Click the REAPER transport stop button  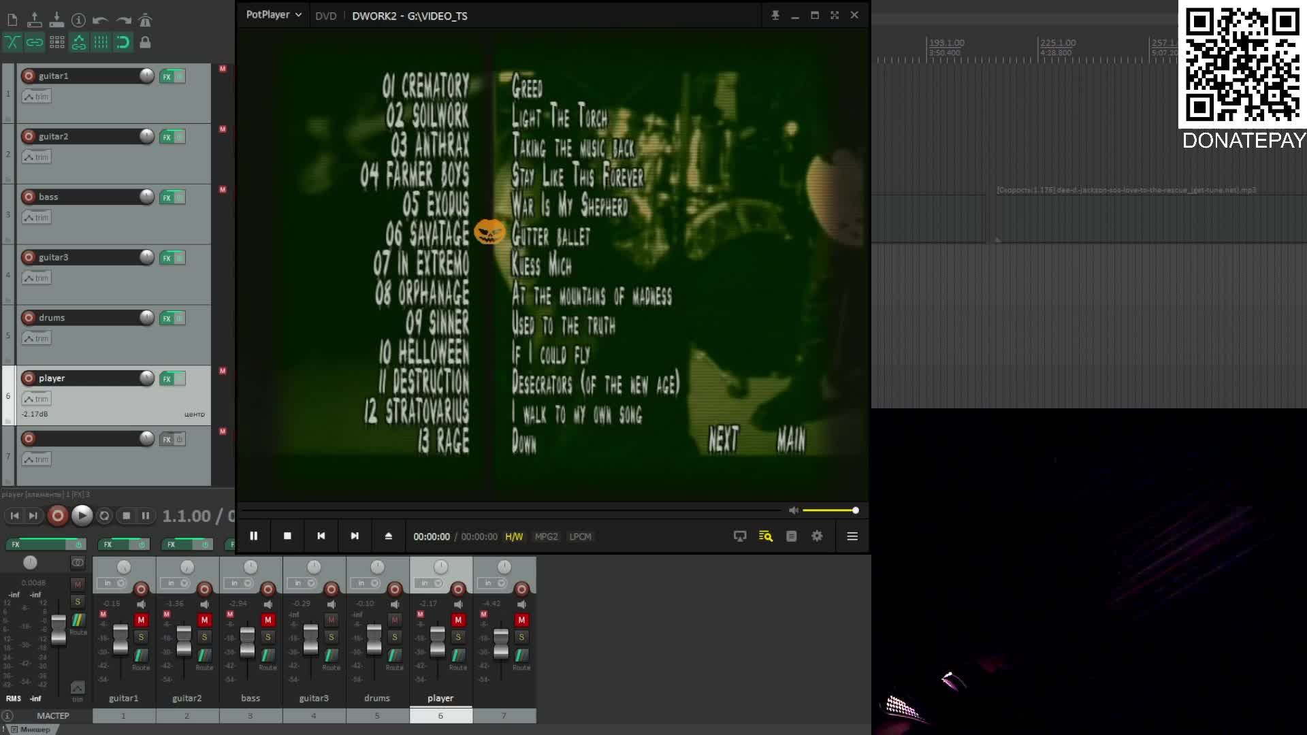click(x=126, y=516)
